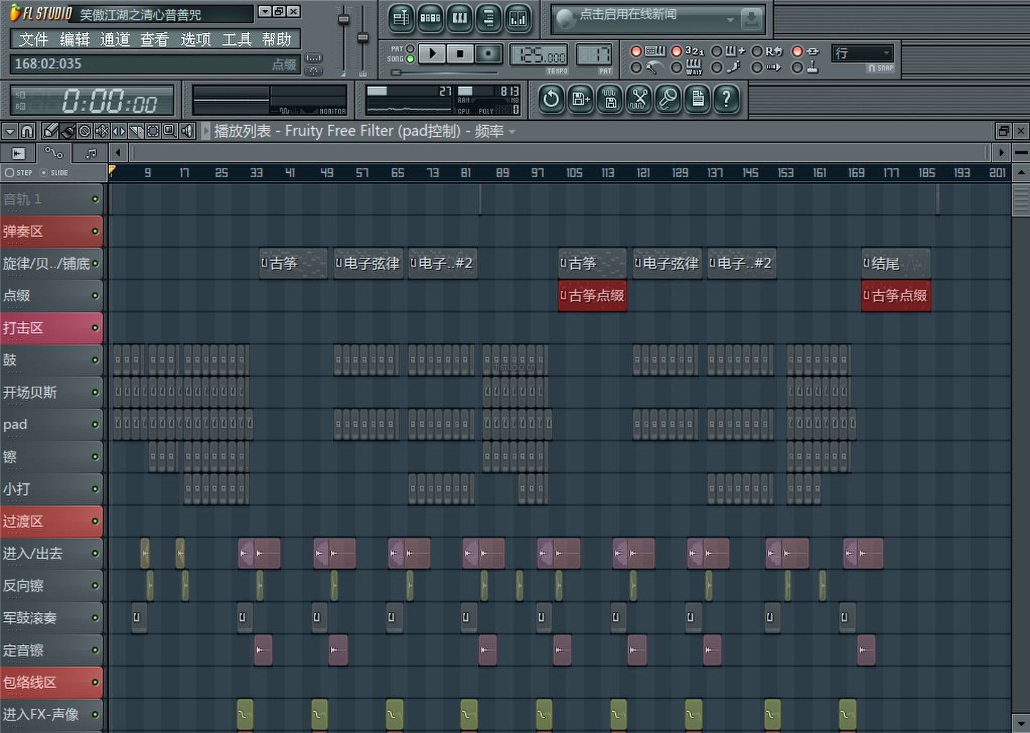Open the 查看 menu
1030x733 pixels.
coord(154,39)
